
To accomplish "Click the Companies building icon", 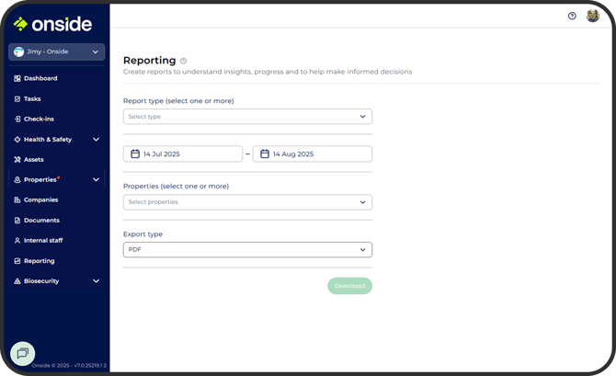I will tap(17, 200).
